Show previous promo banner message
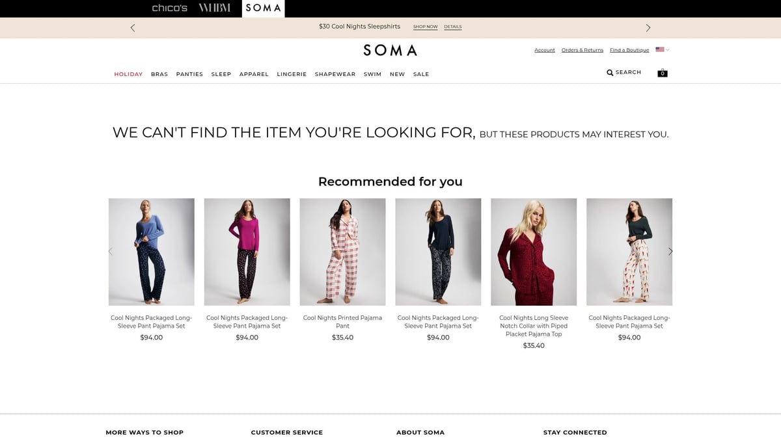 pyautogui.click(x=133, y=28)
